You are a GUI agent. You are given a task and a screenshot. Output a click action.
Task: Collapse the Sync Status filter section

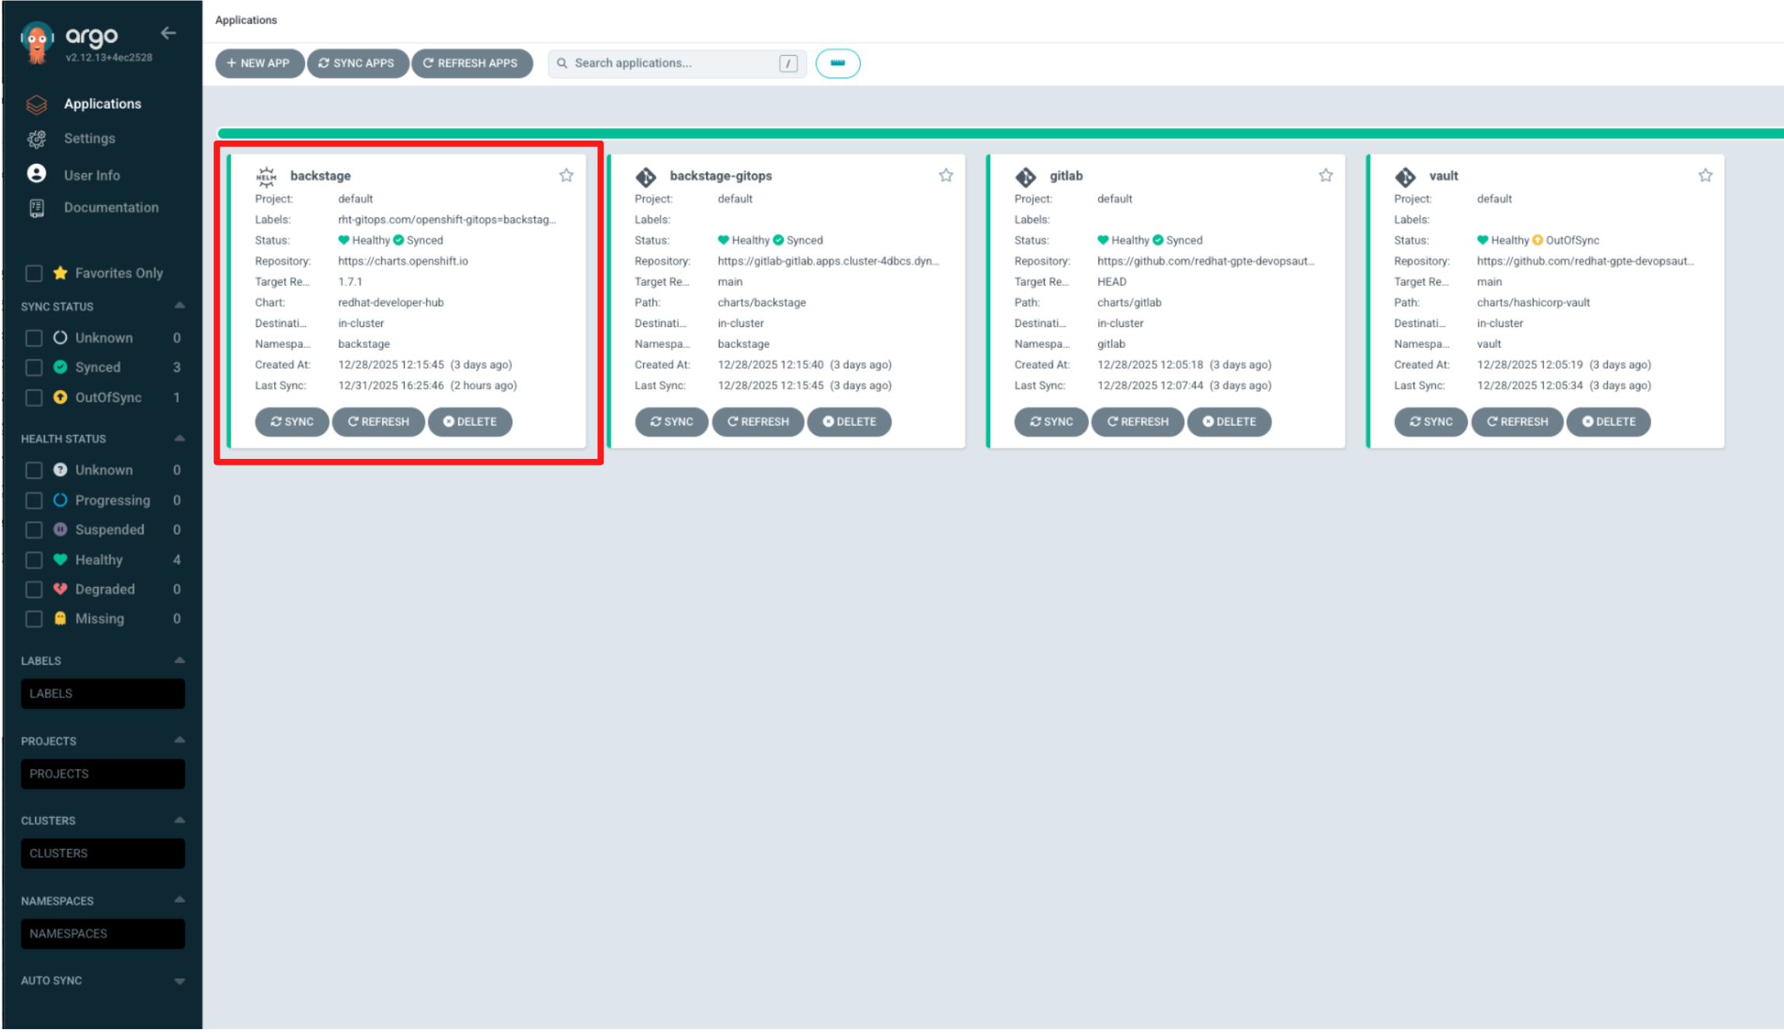pyautogui.click(x=179, y=306)
